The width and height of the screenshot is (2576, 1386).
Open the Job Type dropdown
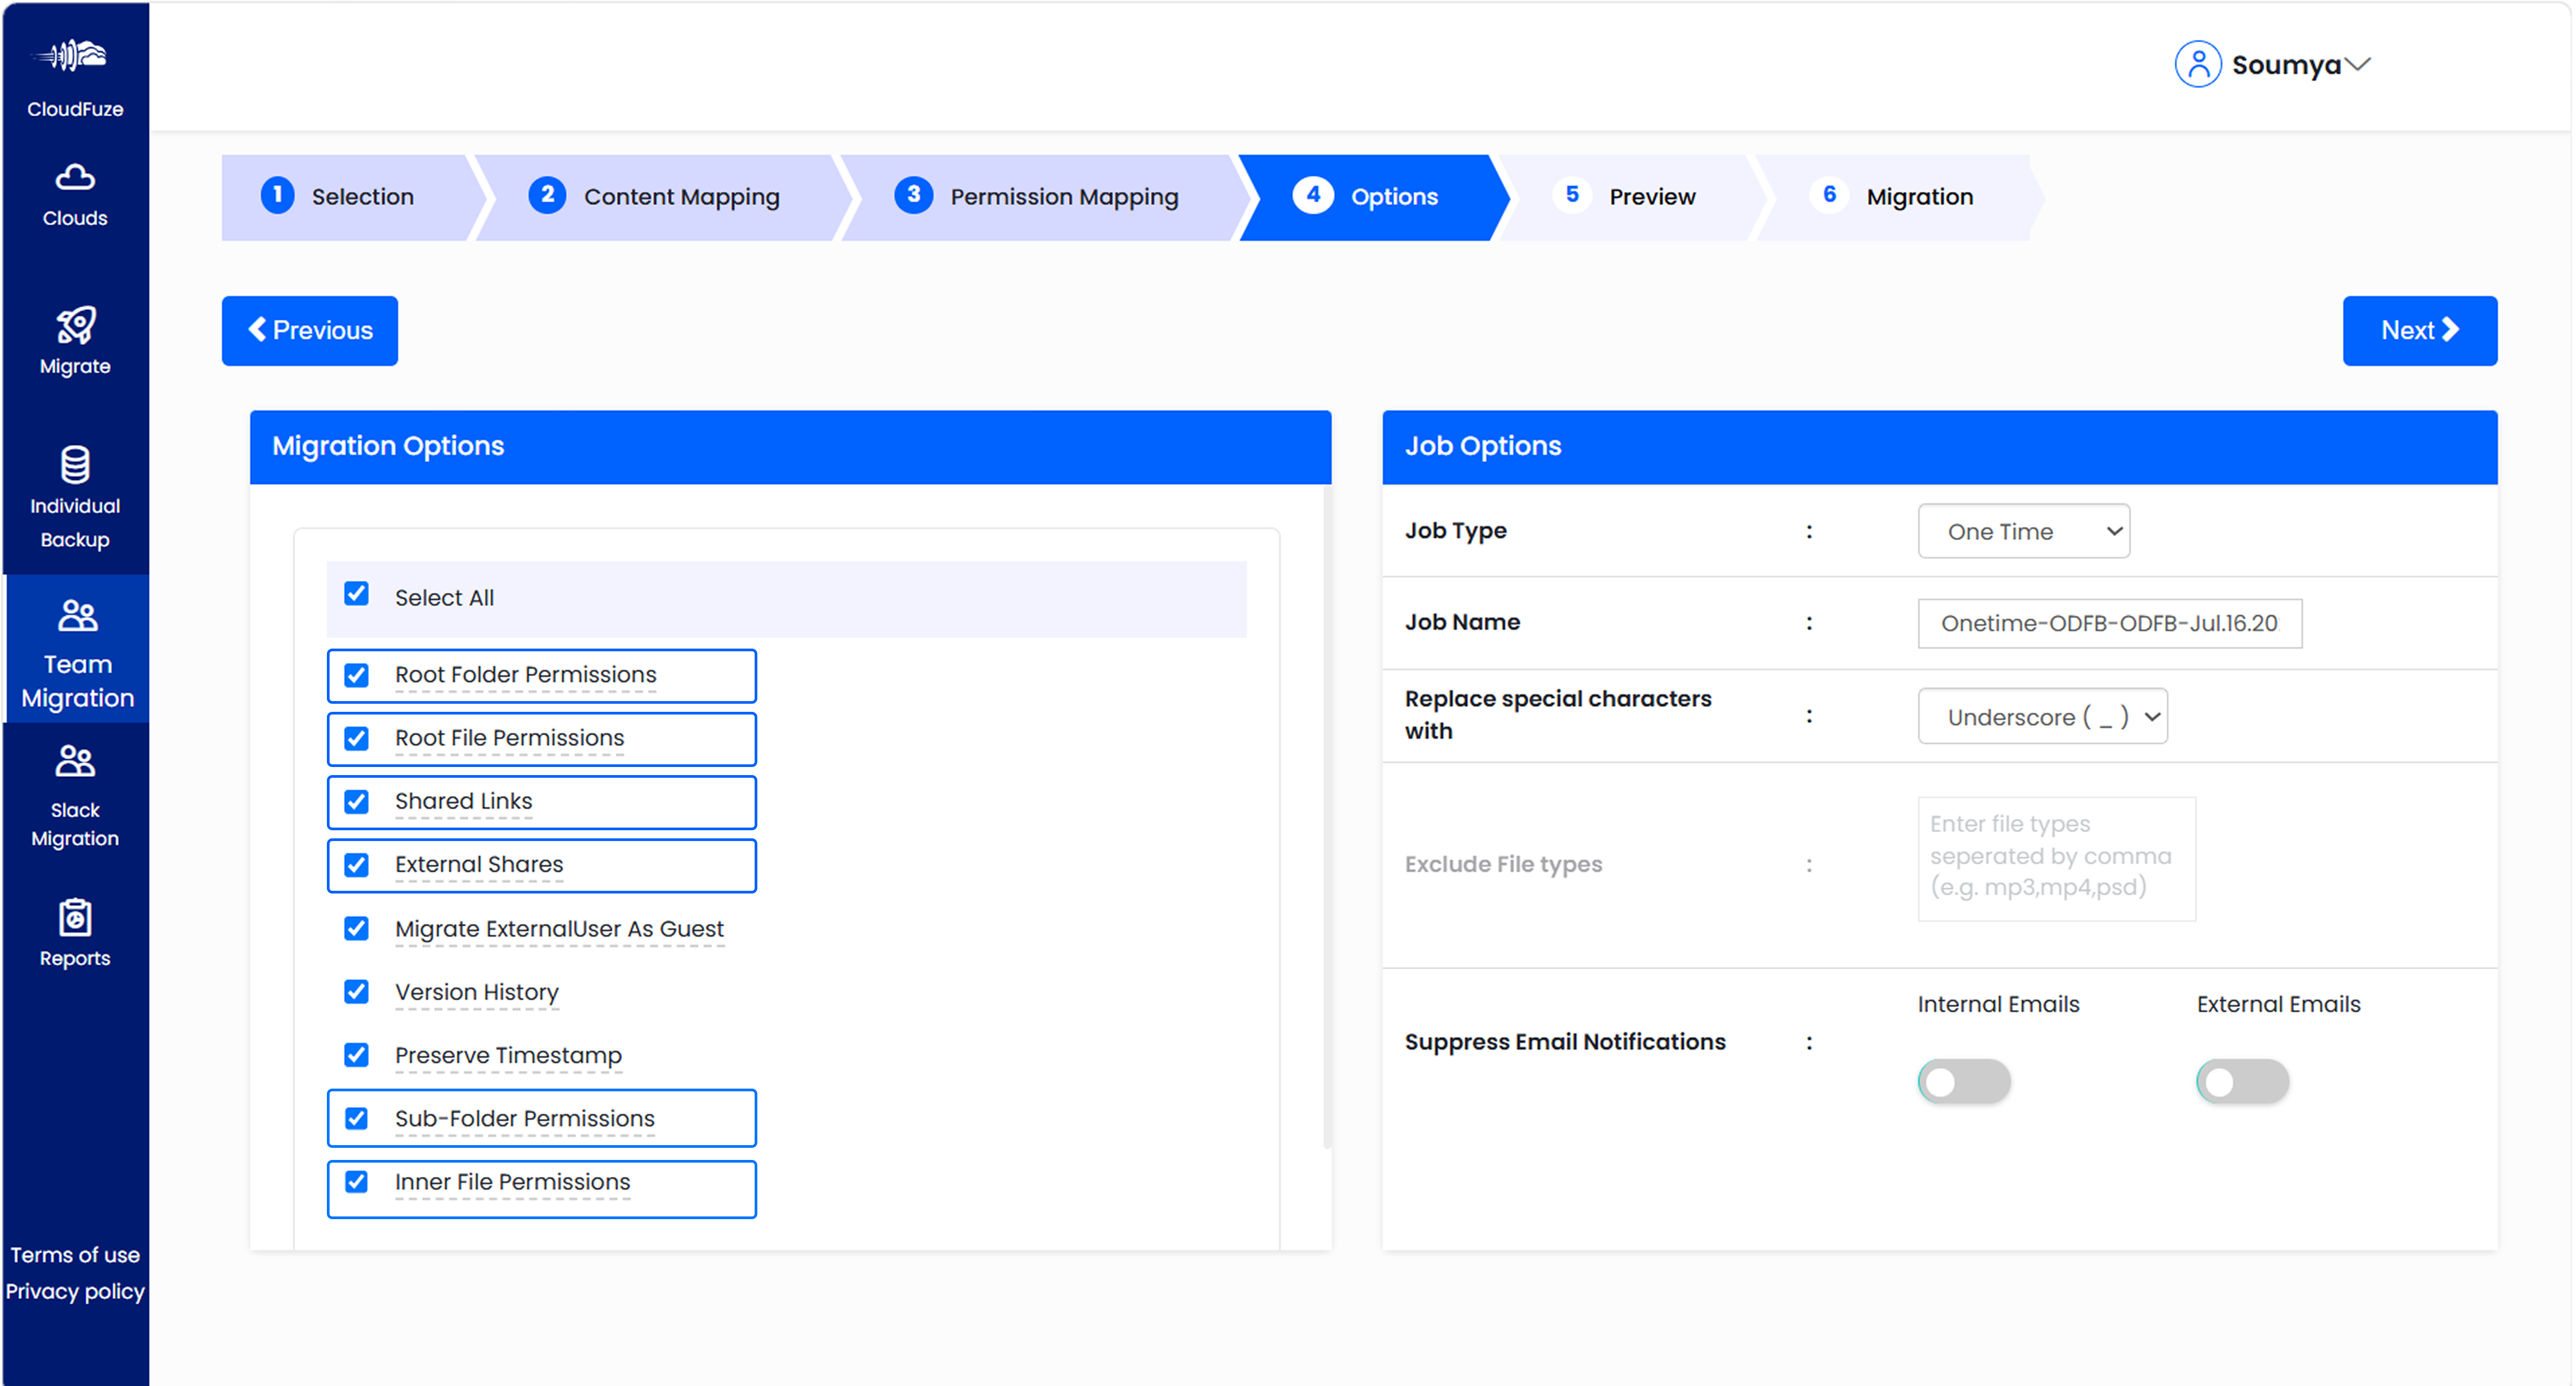click(2024, 531)
